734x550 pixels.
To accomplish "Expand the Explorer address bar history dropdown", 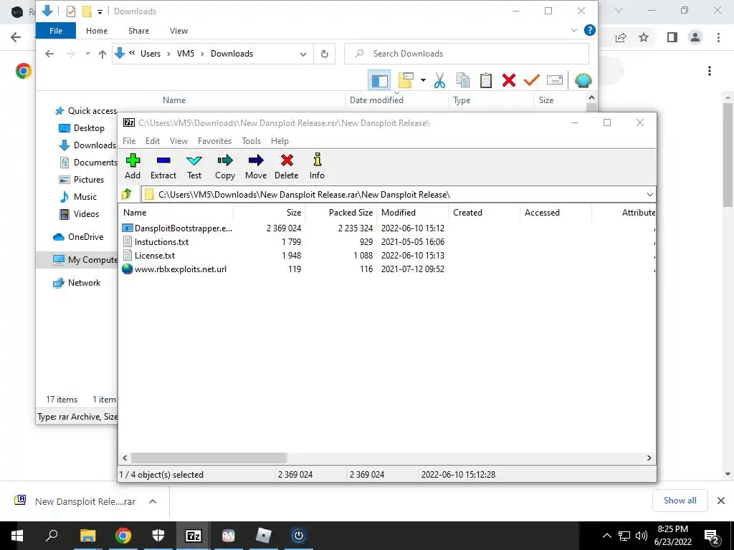I will coord(303,54).
